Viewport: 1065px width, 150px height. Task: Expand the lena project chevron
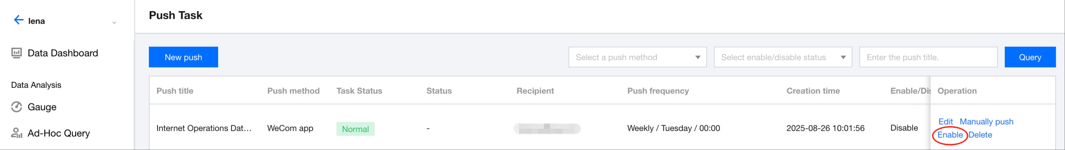point(114,23)
